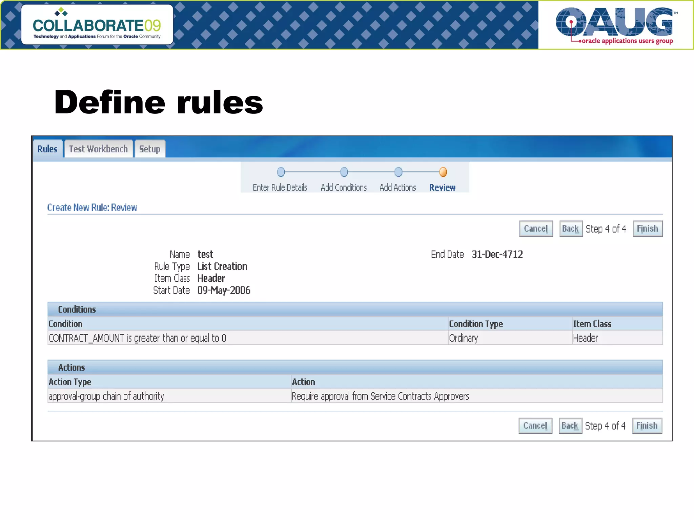Click the bottom Cancel button
The height and width of the screenshot is (520, 694).
click(535, 426)
